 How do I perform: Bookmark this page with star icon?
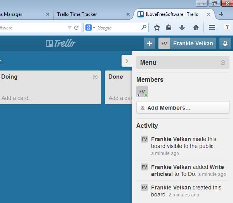(157, 28)
